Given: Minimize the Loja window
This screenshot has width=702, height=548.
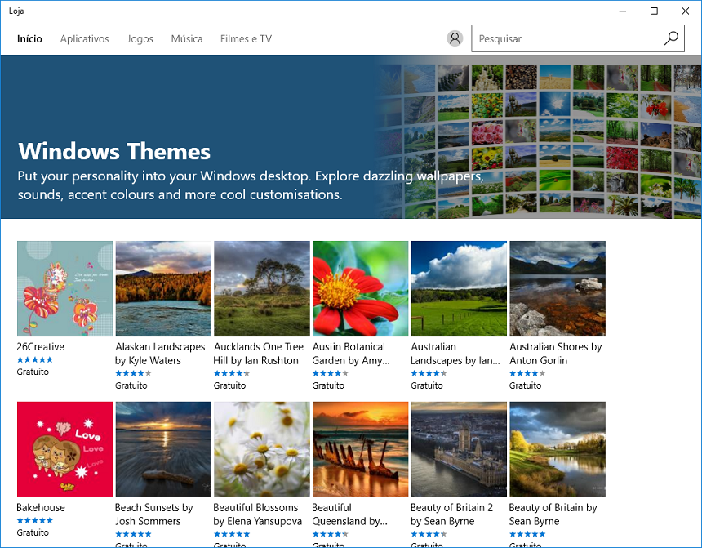Looking at the screenshot, I should click(x=623, y=11).
